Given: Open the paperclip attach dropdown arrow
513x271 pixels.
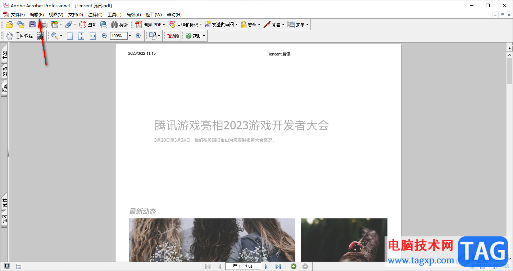Looking at the screenshot, I should (x=75, y=25).
